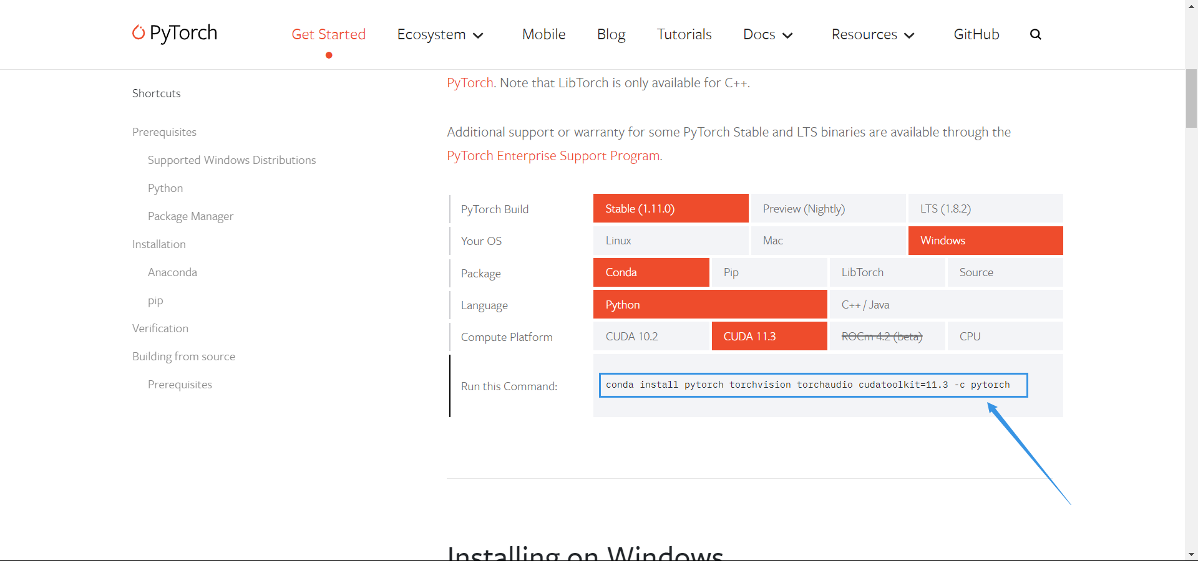
Task: Select the Conda package option
Action: [x=651, y=272]
